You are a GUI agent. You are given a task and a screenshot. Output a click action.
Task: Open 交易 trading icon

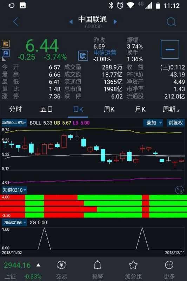(x=61, y=265)
